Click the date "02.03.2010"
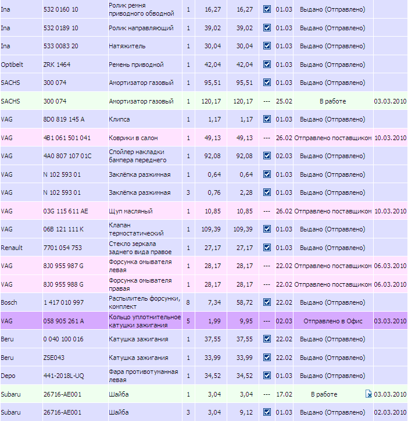 pos(391,412)
